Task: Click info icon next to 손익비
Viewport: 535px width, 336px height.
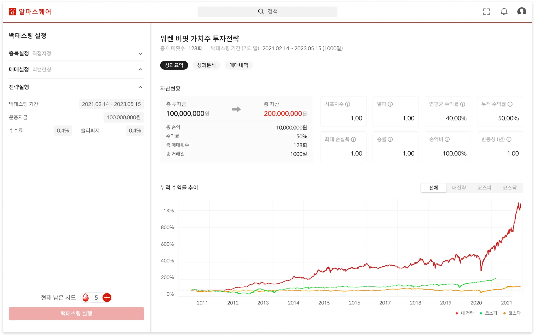Action: coord(447,139)
